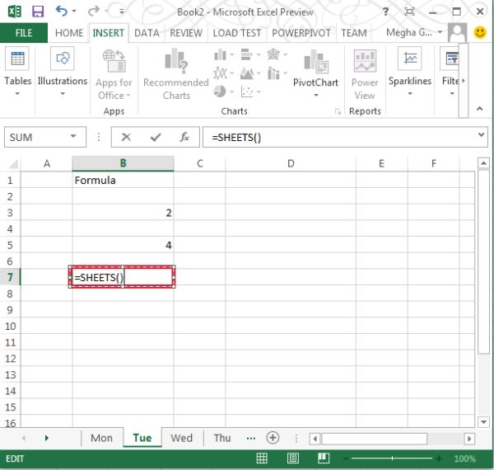Insert a bar chart icon
The image size is (494, 470).
[x=246, y=54]
